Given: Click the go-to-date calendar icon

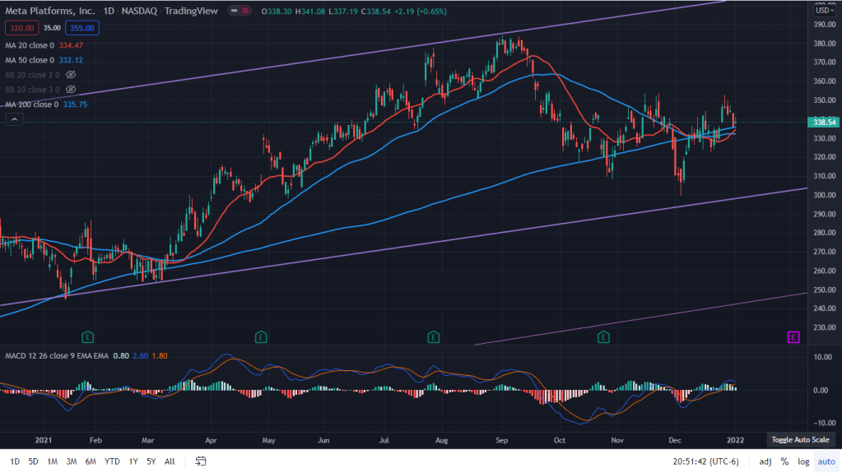Looking at the screenshot, I should [200, 461].
